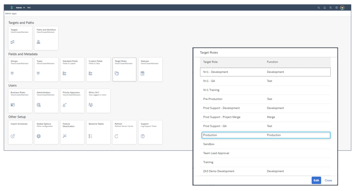Open the Statuses tile
The width and height of the screenshot is (361, 191).
coord(150,69)
